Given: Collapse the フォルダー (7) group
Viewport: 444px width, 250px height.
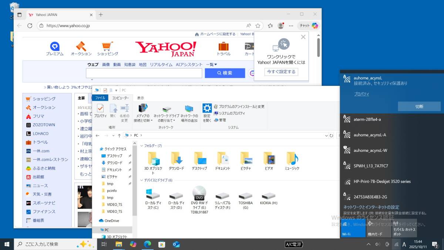Looking at the screenshot, I should pos(142,146).
